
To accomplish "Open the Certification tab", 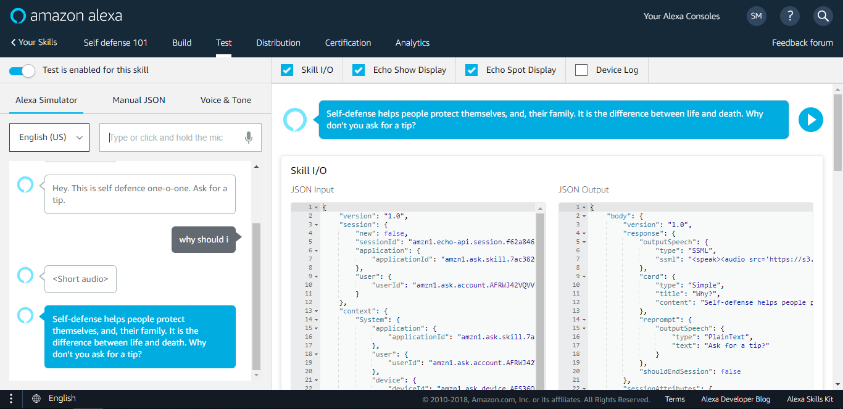I will [x=348, y=43].
